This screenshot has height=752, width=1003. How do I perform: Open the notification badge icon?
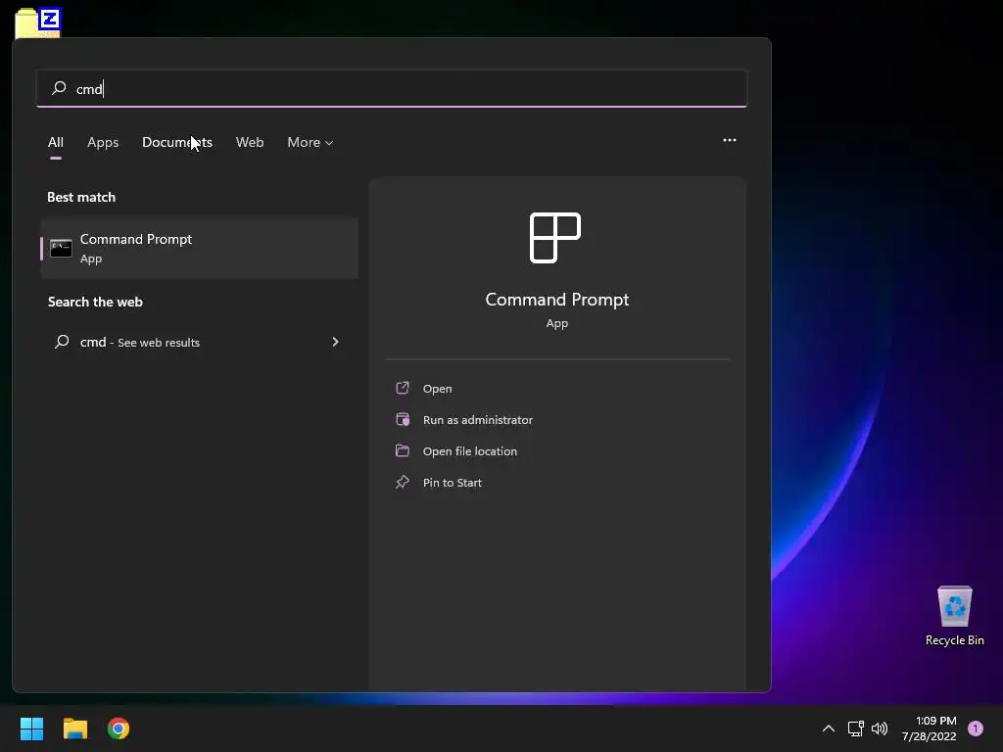tap(976, 728)
